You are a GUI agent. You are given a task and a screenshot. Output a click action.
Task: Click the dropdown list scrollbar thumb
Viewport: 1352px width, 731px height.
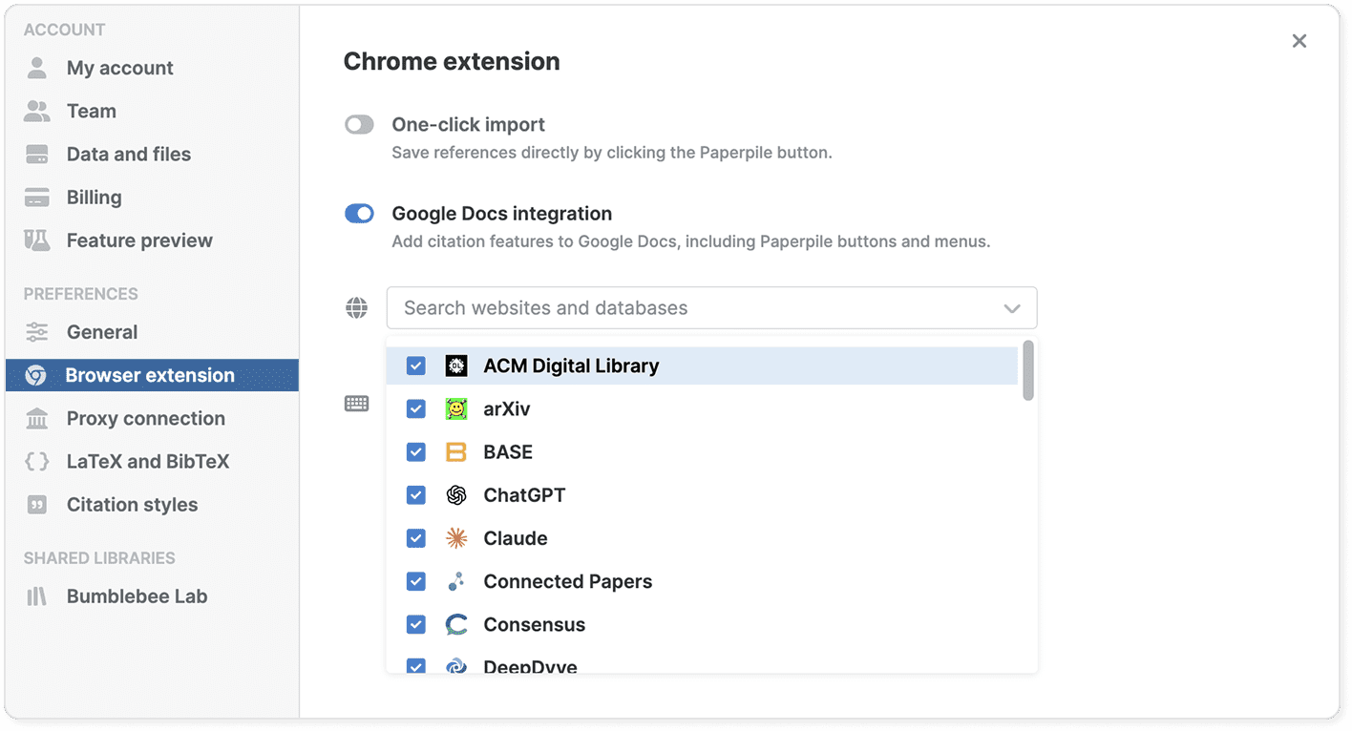1028,371
